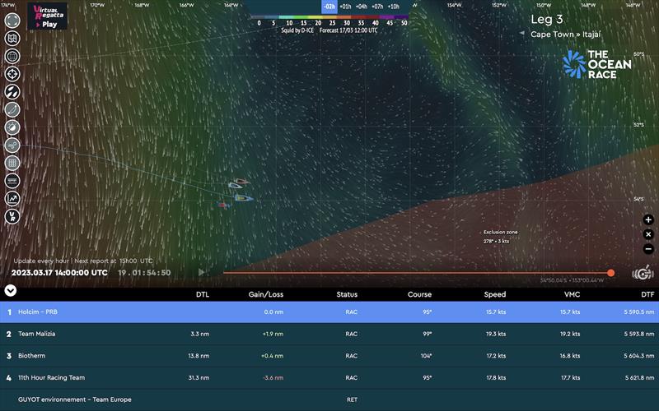Image resolution: width=659 pixels, height=411 pixels.
Task: Zoom in with the plus button
Action: (x=648, y=219)
